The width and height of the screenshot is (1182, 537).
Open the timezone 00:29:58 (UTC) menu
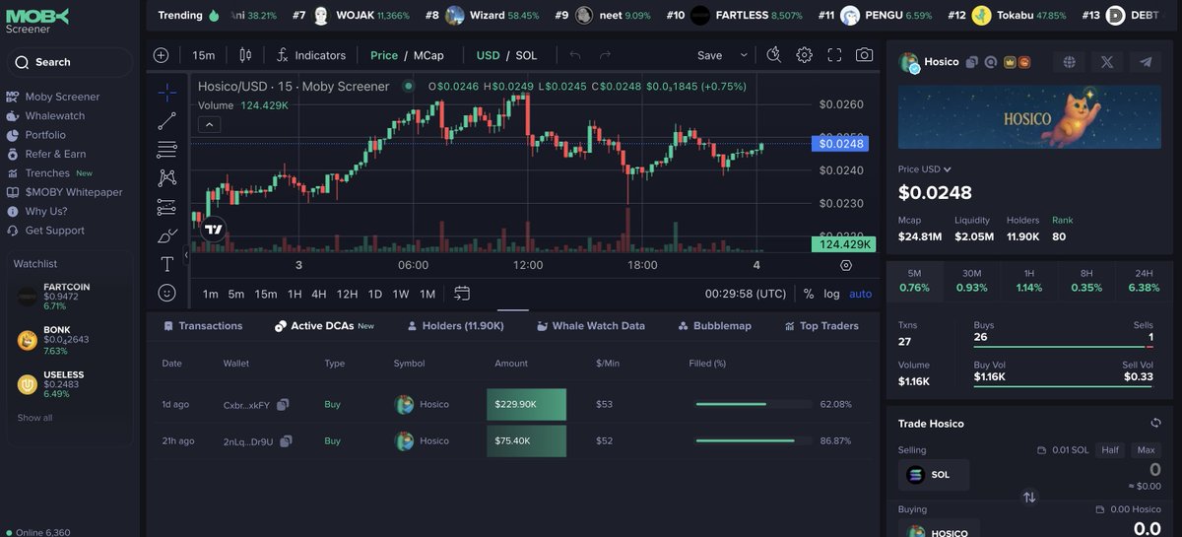point(746,294)
